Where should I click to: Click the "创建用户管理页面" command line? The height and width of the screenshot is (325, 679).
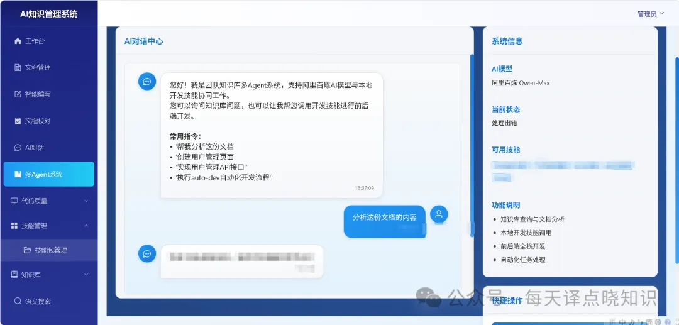[204, 157]
